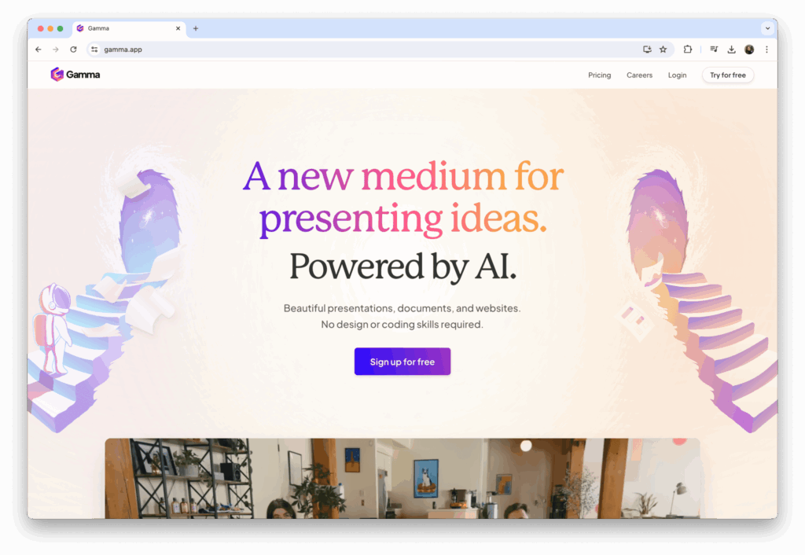Open the media control icon in the toolbar

point(714,50)
